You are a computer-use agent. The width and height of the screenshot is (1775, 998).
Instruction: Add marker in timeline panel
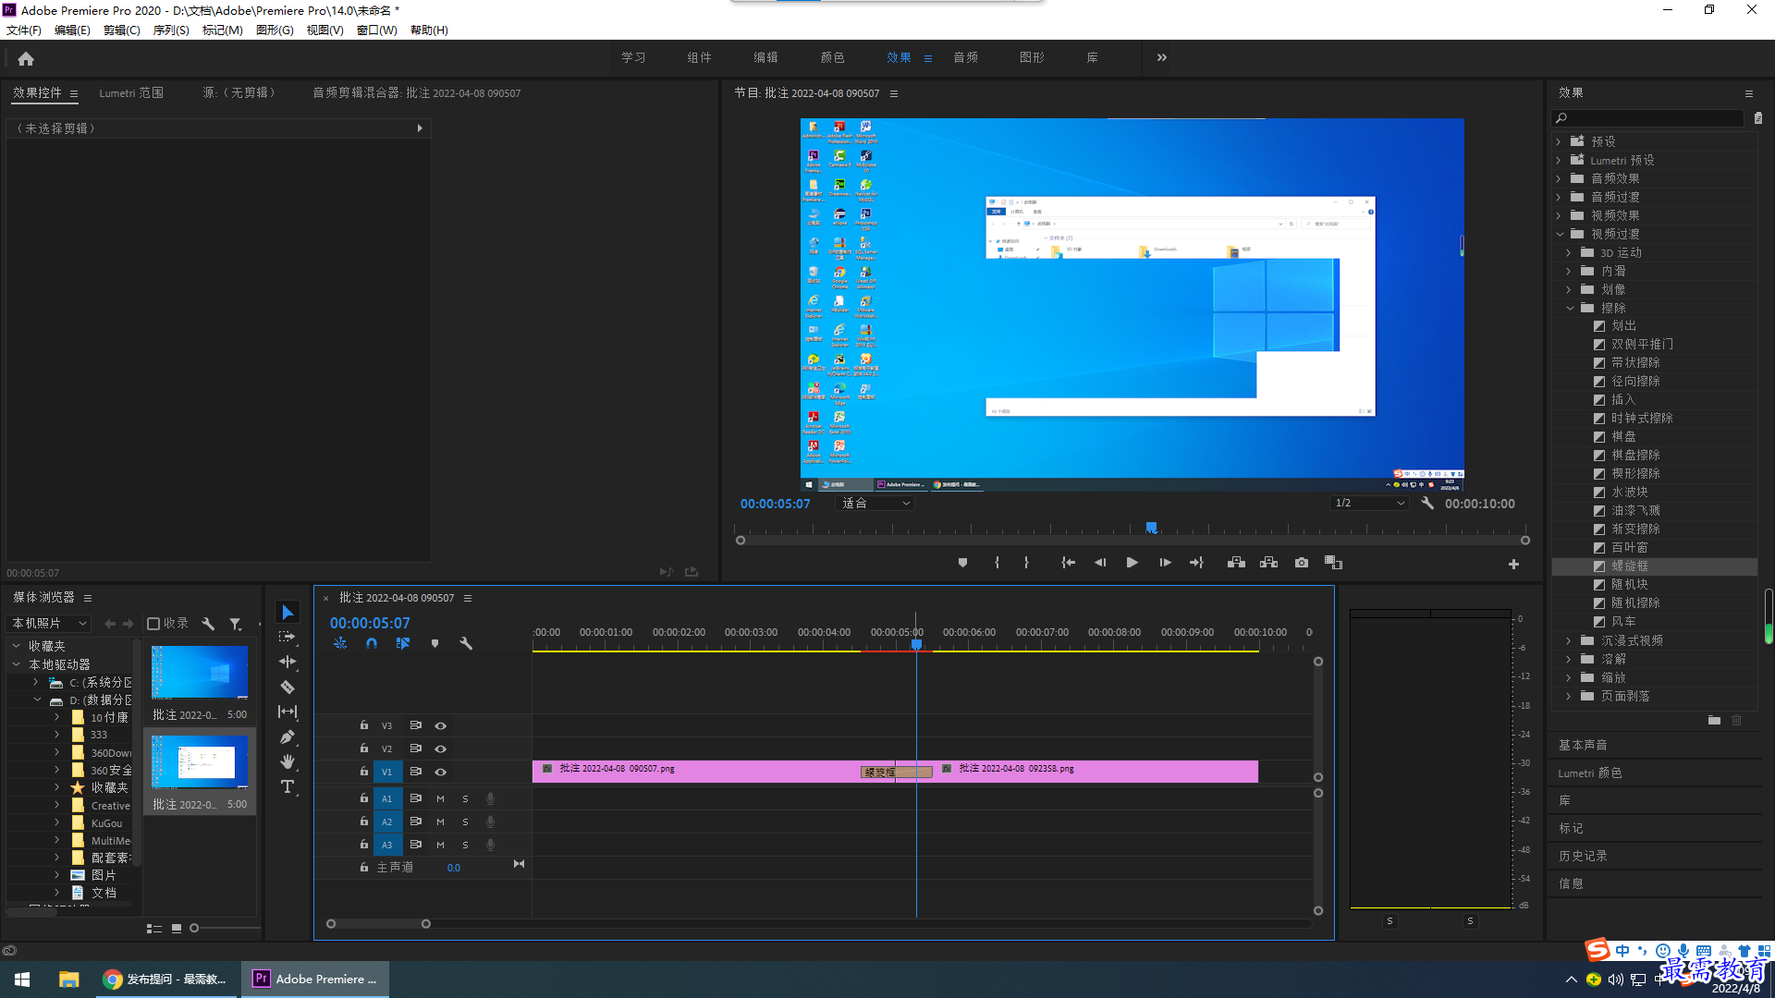point(435,643)
